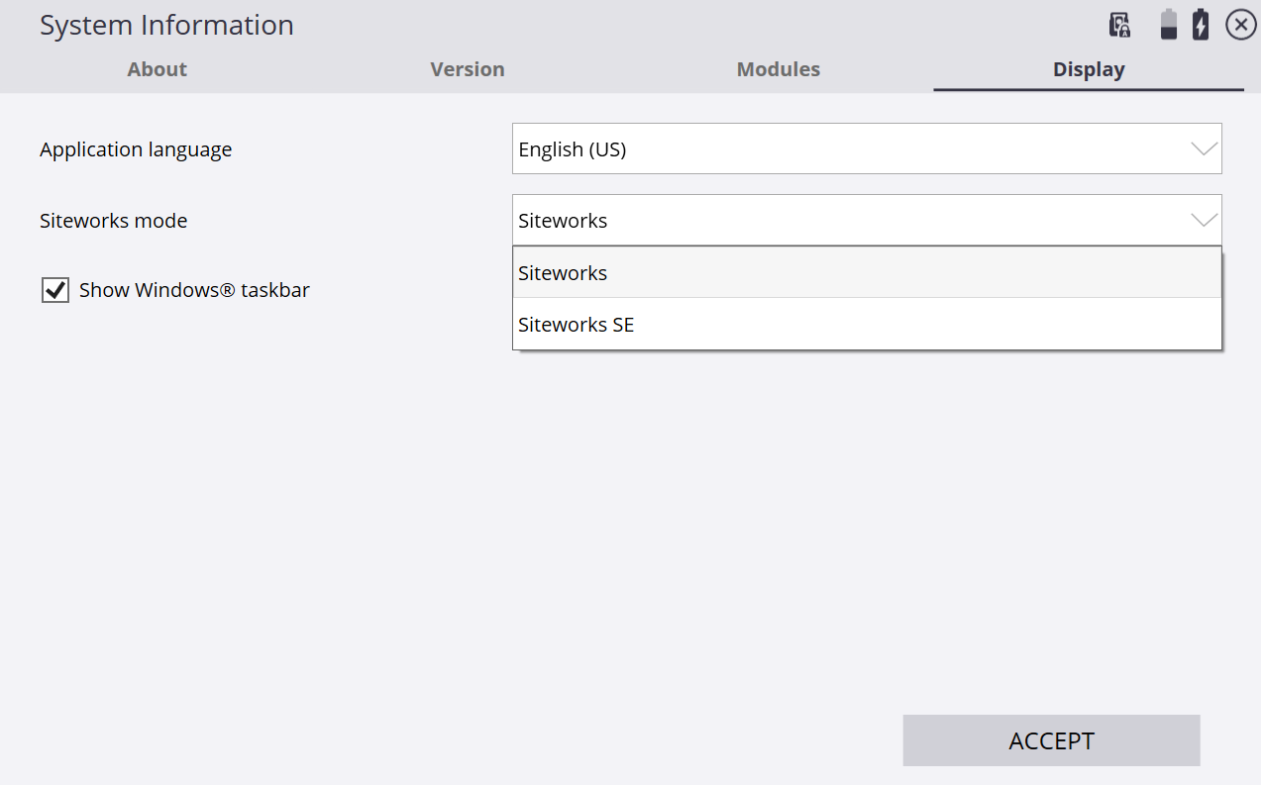
Task: Switch to the About tab
Action: click(157, 69)
